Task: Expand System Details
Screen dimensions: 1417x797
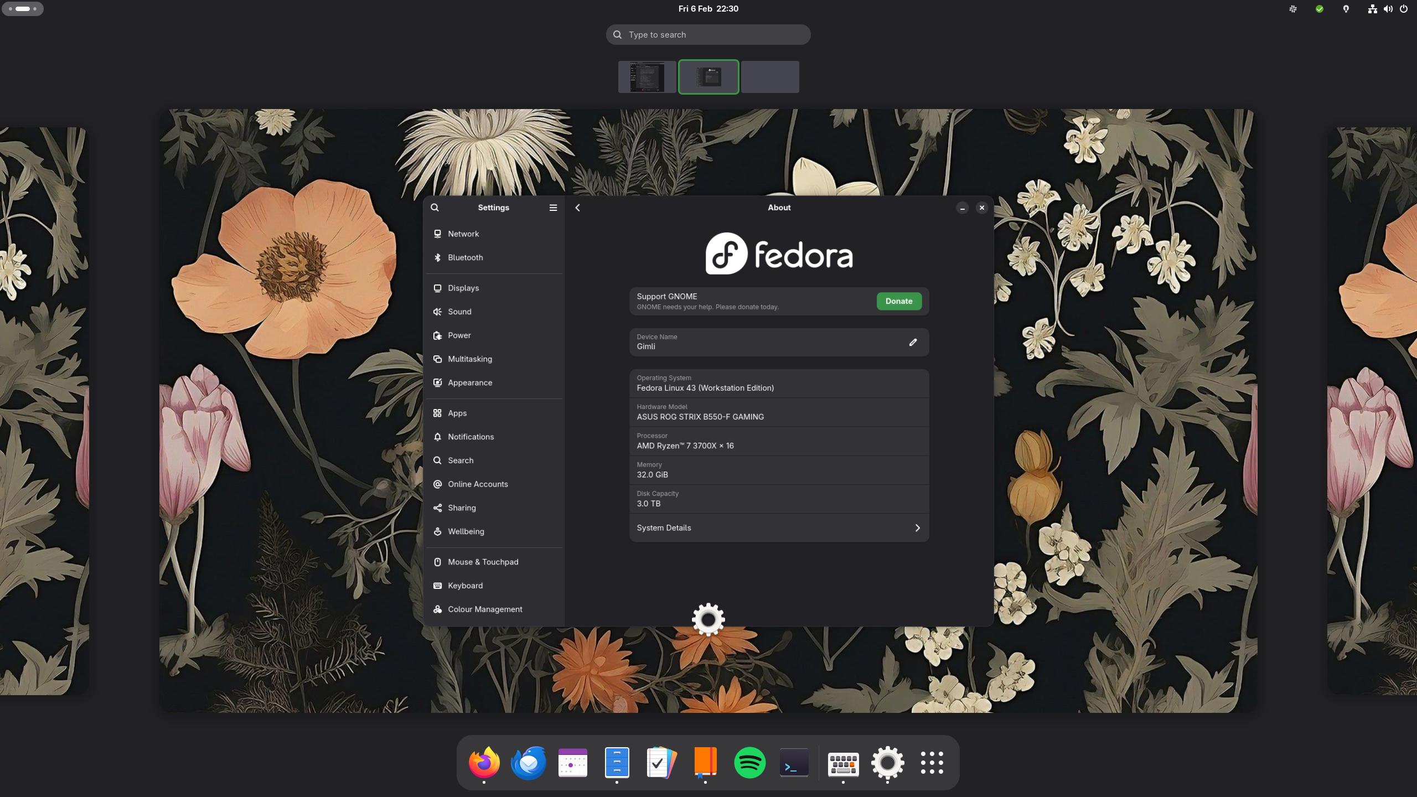Action: [x=778, y=527]
